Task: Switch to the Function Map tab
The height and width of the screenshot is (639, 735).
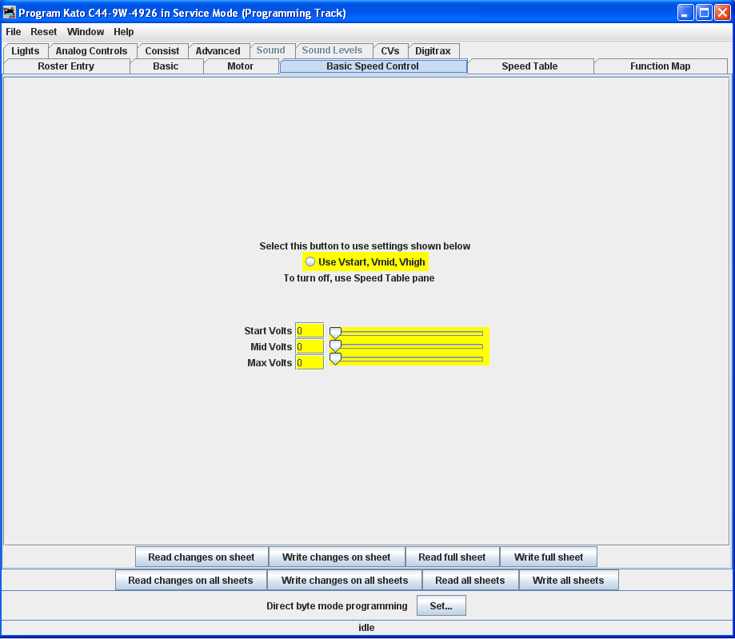Action: 660,66
